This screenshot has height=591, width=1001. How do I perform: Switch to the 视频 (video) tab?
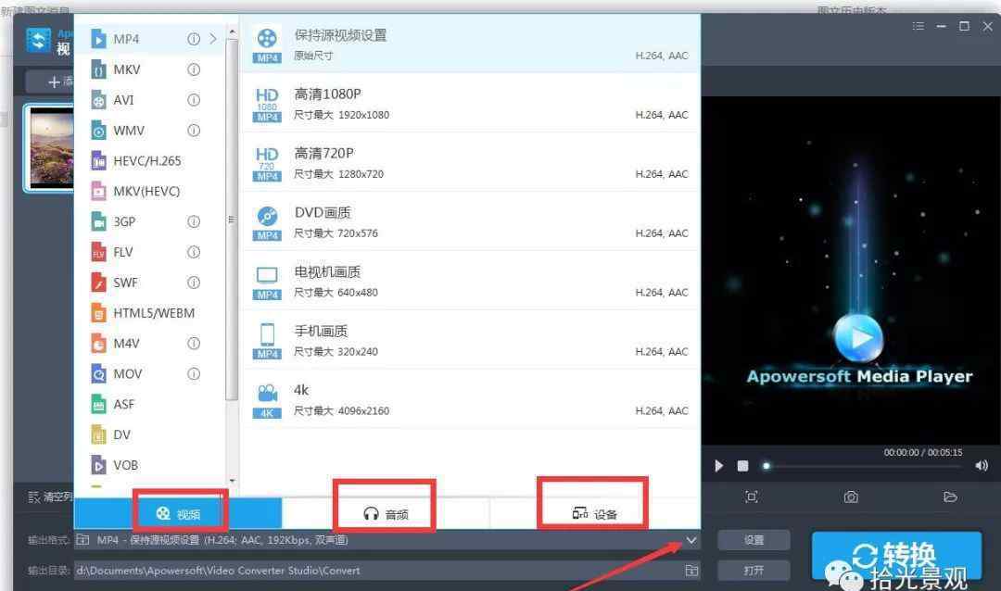(x=178, y=514)
